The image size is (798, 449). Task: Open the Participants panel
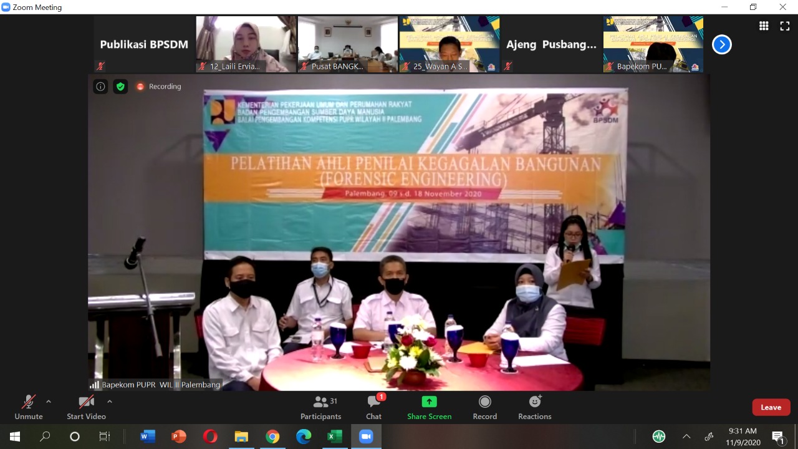[321, 407]
